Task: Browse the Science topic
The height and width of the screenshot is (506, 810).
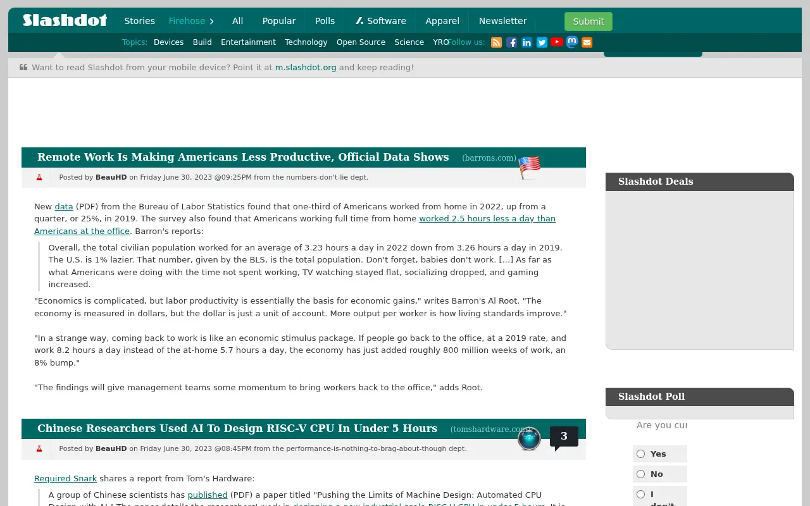Action: pos(409,42)
